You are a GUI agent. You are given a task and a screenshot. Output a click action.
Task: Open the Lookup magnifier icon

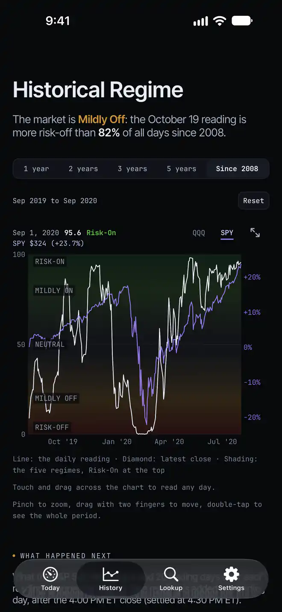pyautogui.click(x=171, y=574)
